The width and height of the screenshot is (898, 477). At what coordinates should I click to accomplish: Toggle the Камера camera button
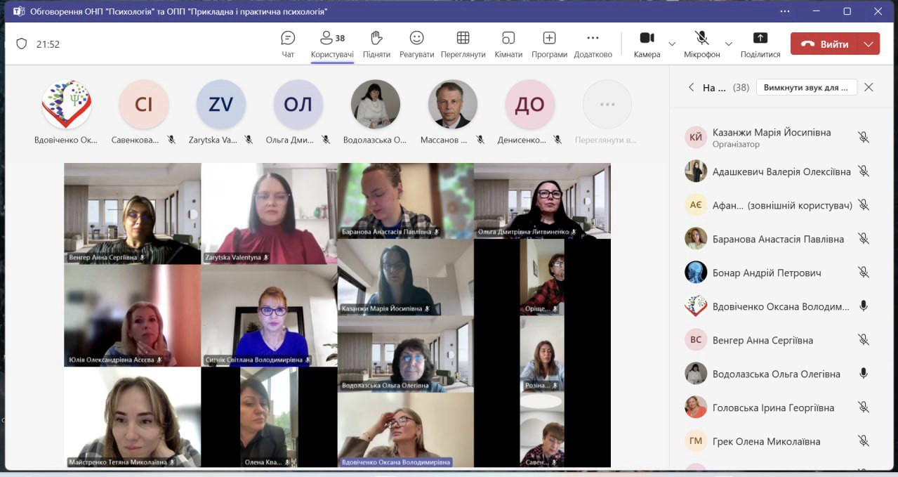[647, 44]
